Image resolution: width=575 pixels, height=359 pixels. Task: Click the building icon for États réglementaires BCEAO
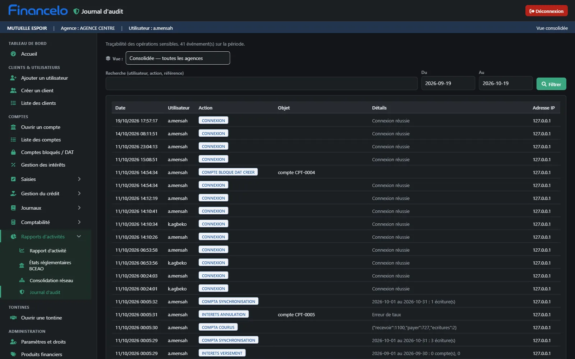coord(22,266)
